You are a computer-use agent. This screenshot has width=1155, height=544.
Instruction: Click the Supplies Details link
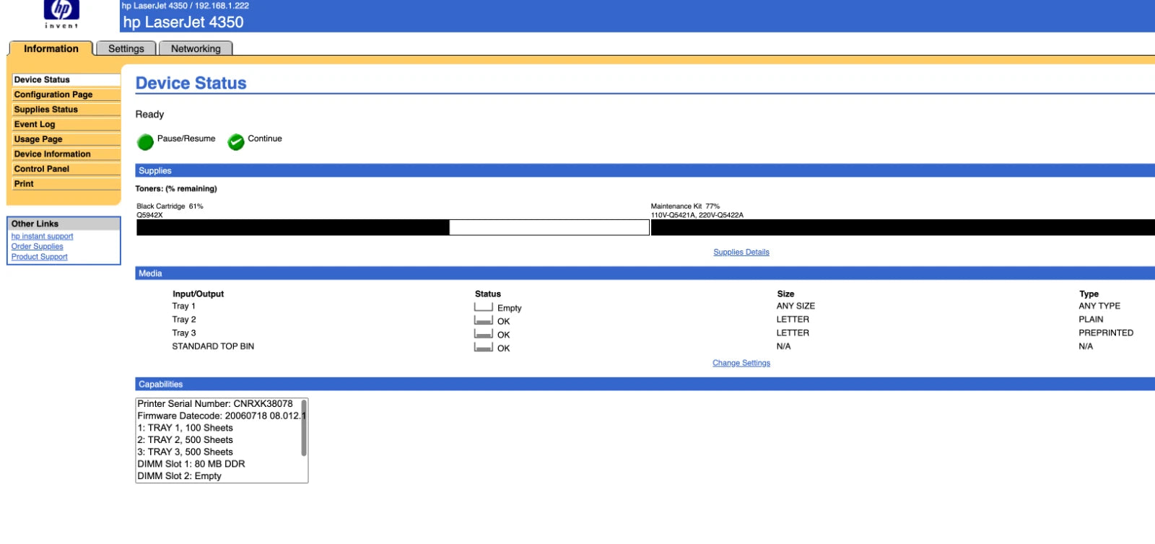[741, 253]
